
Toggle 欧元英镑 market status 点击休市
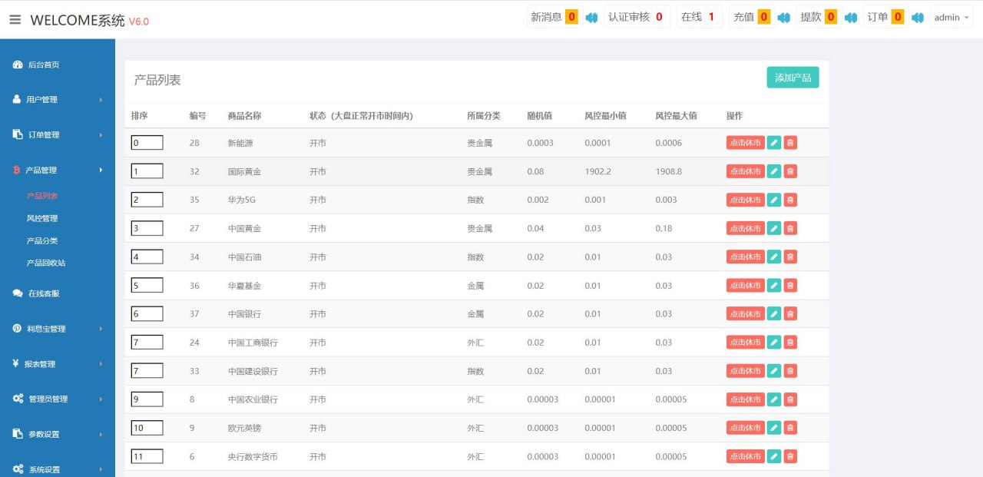[x=745, y=428]
